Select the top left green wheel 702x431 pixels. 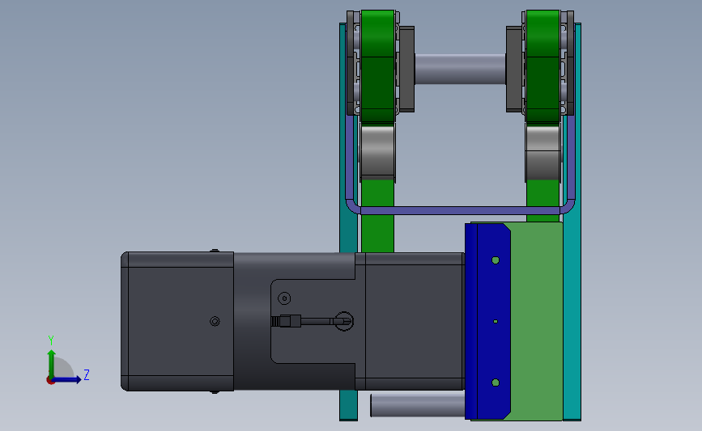click(377, 66)
